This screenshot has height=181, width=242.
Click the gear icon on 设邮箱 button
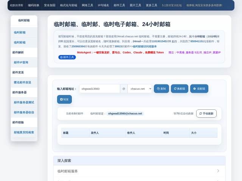194,89
